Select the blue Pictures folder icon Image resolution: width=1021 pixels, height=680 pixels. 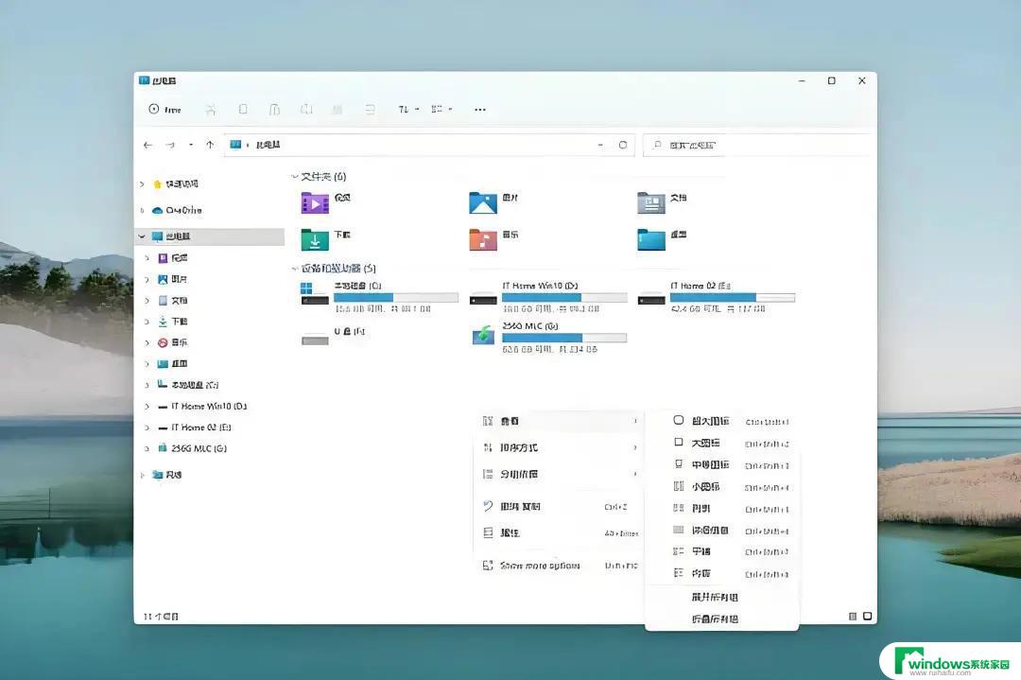[482, 203]
